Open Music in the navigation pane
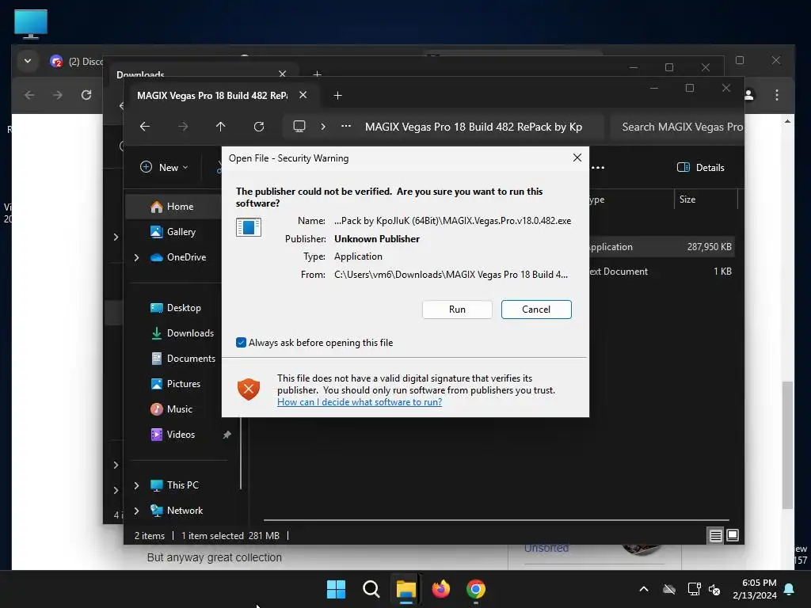 point(179,409)
